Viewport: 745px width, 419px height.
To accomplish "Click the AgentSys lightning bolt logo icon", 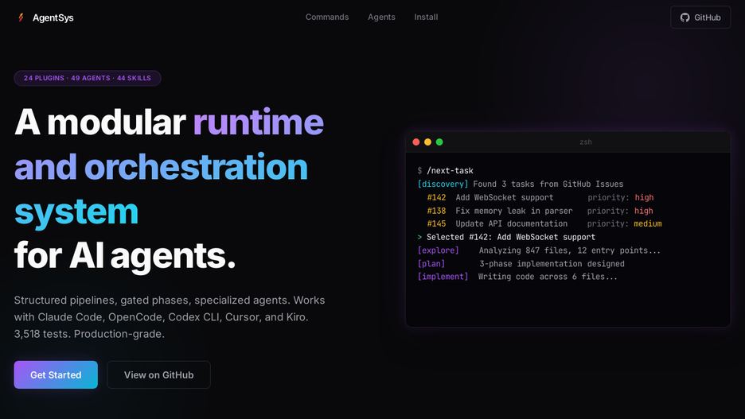I will (x=21, y=17).
